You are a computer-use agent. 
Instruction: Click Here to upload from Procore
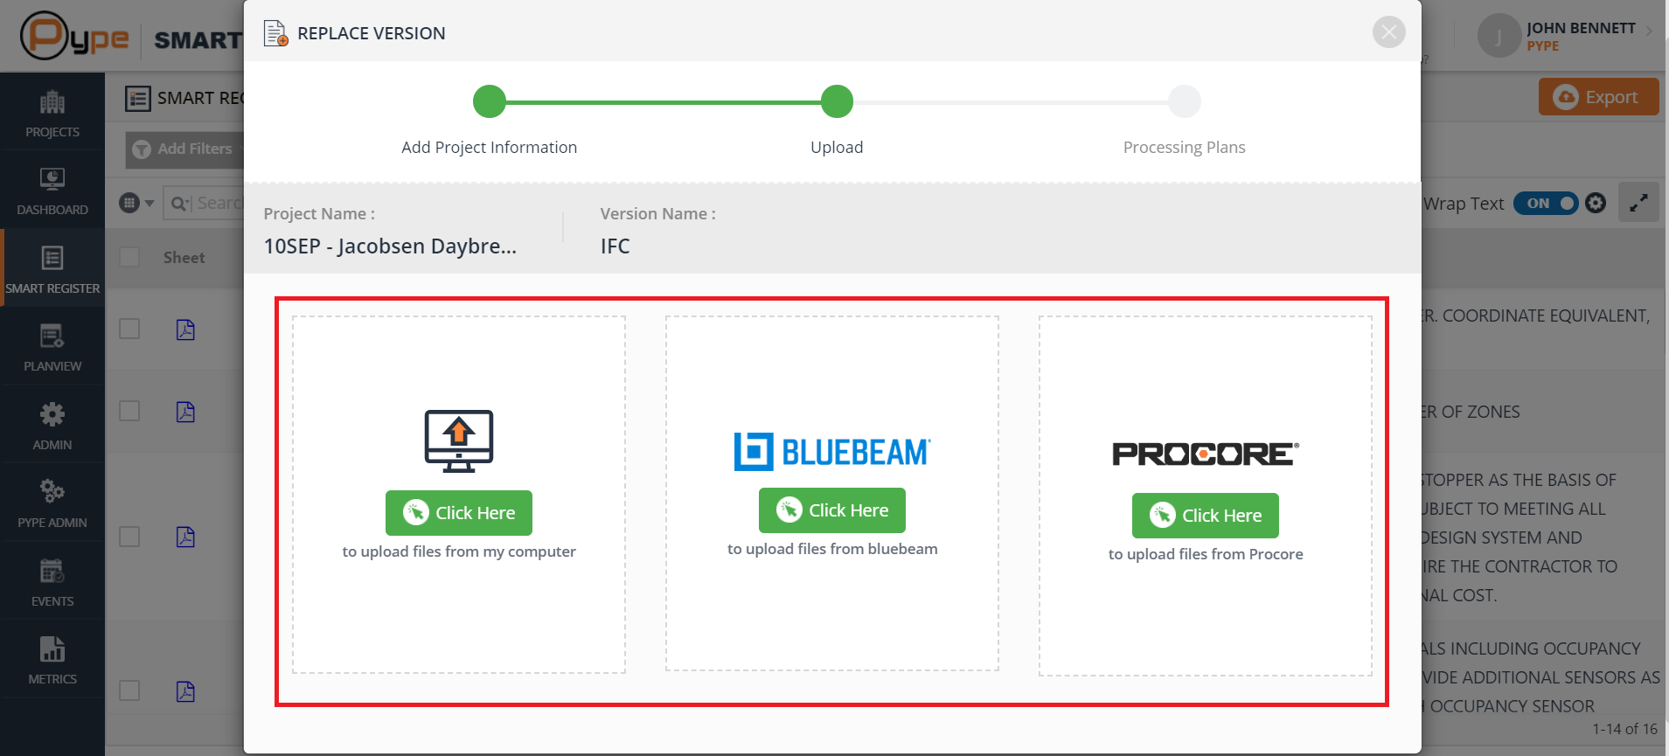tap(1206, 516)
